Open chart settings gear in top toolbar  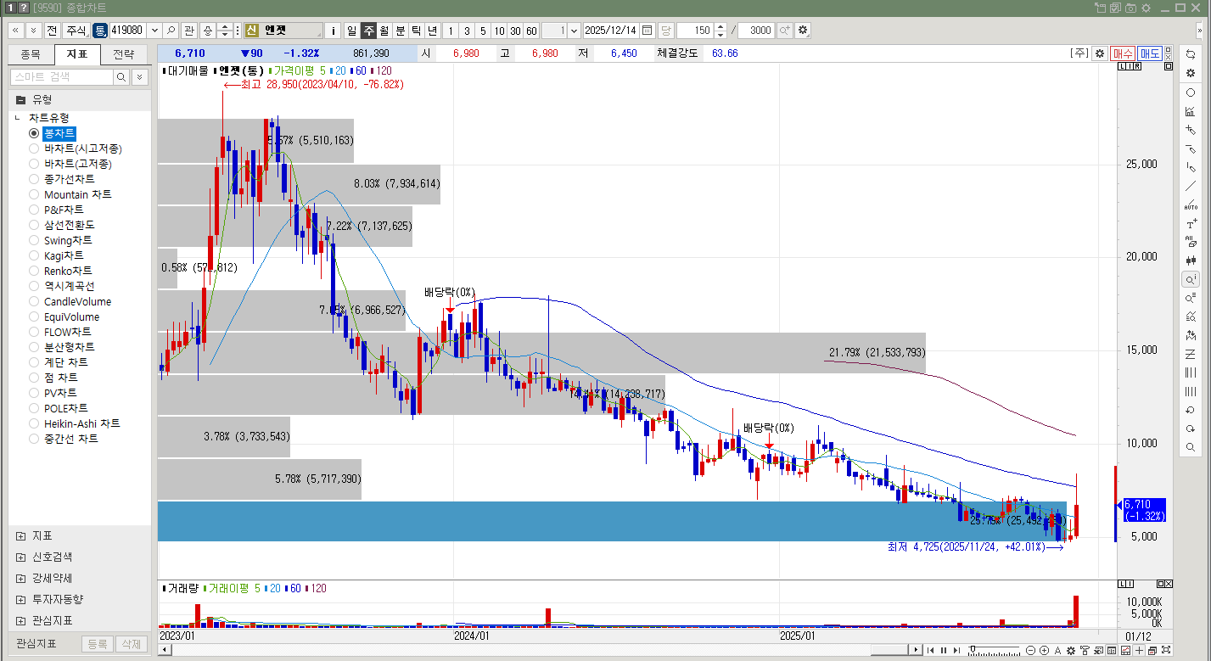[x=803, y=31]
